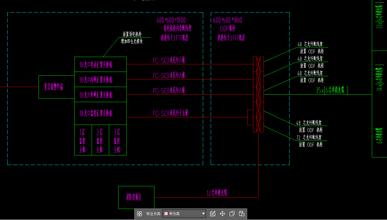Viewport: 387px width, 220px height.
Task: Click the edit annotation pencil icon
Action: point(213,214)
